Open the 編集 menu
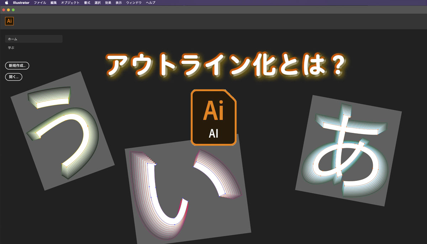The image size is (427, 244). click(53, 2)
